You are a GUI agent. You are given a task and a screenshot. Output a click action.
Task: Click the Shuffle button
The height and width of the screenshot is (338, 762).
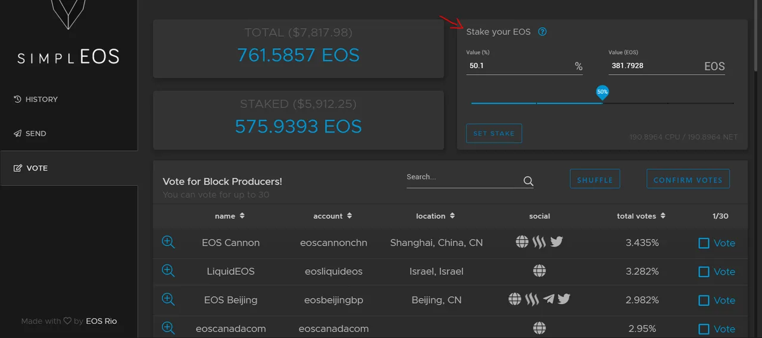[x=595, y=179]
